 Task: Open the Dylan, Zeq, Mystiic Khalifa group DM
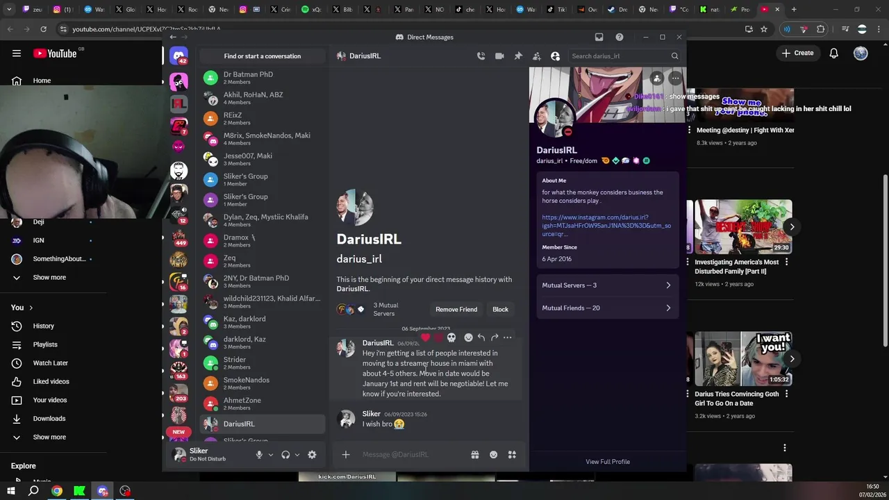[263, 220]
